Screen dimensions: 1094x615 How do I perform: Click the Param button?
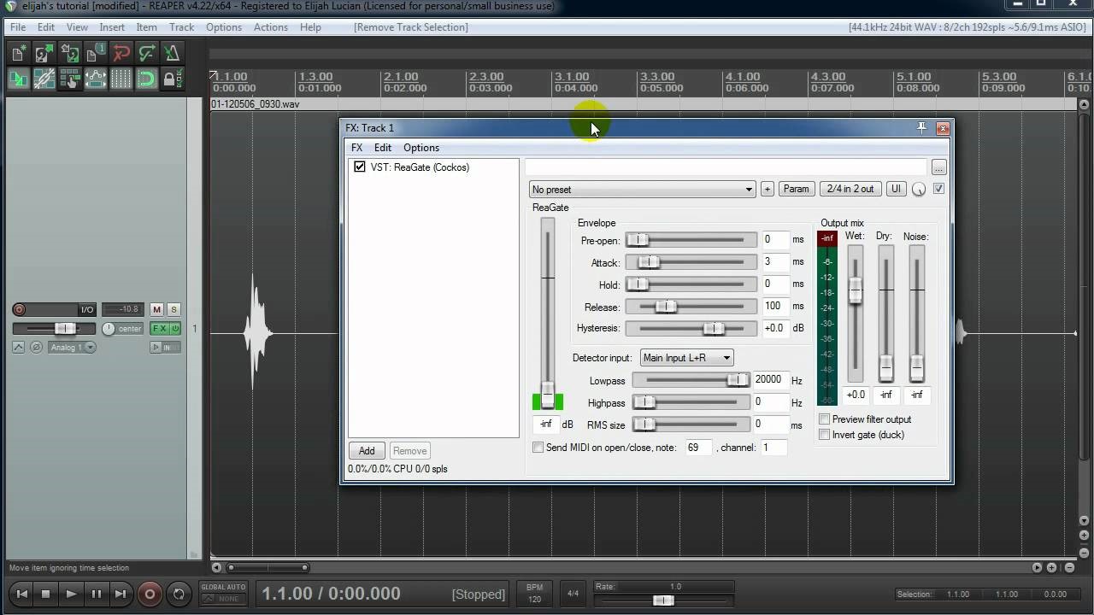796,190
